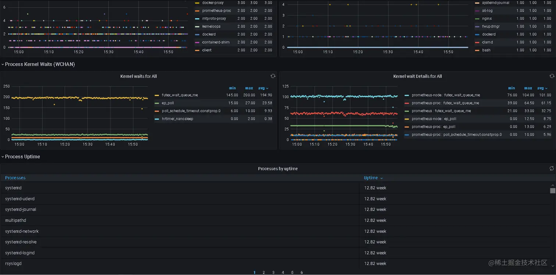Toggle hrtimer_nanosleep series visibility
The height and width of the screenshot is (275, 556).
click(177, 119)
